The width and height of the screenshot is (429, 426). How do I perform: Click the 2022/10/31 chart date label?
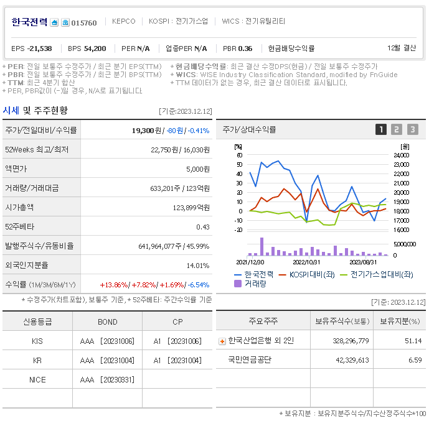(306, 262)
